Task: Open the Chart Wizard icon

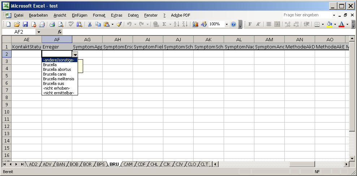Action: click(x=195, y=24)
